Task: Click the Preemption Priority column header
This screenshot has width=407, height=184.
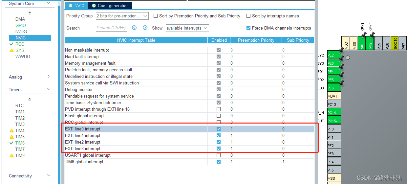Action: [256, 40]
